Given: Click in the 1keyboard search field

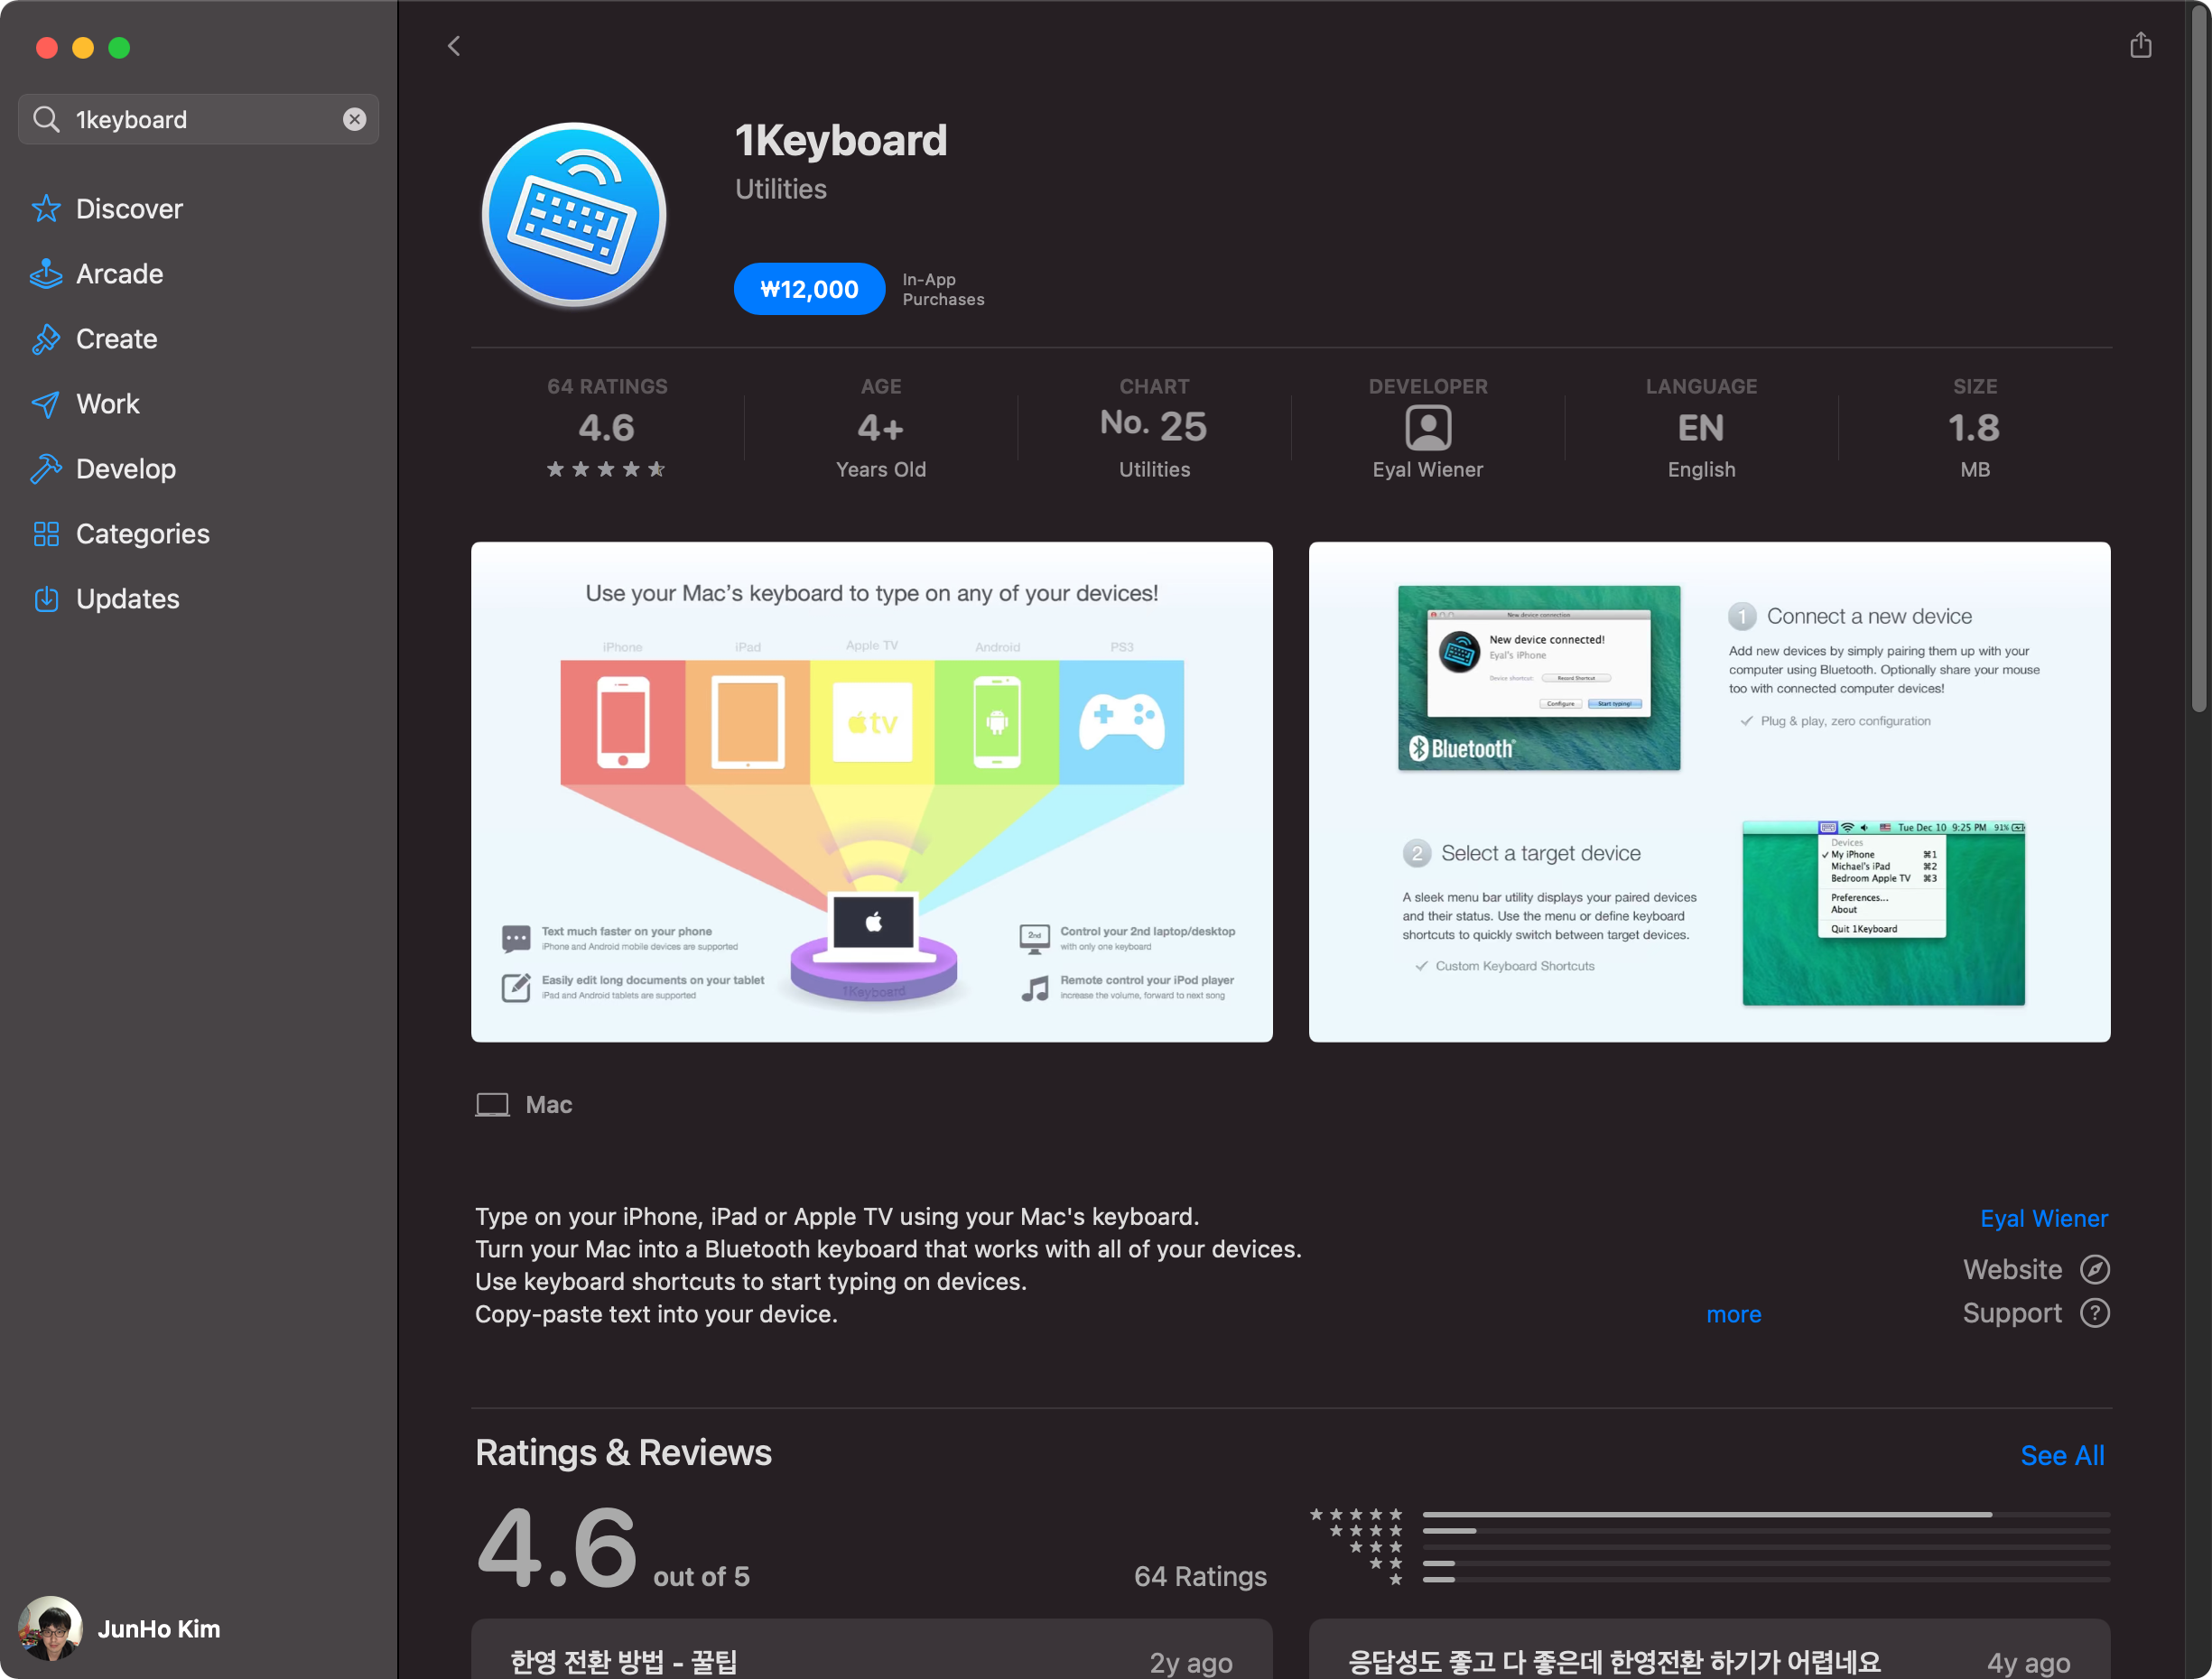Looking at the screenshot, I should (x=200, y=119).
